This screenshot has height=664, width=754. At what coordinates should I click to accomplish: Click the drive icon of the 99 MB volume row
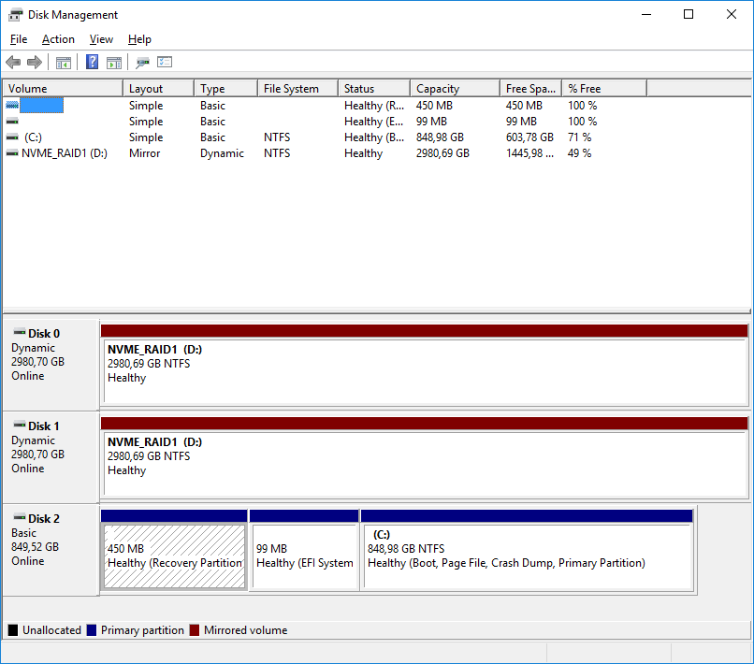pos(12,122)
